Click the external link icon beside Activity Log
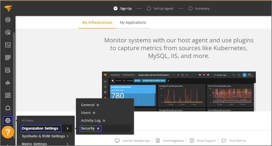This screenshot has width=272, height=146. (x=104, y=121)
